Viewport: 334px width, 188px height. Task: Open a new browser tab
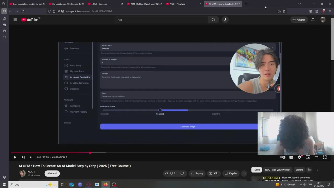246,4
